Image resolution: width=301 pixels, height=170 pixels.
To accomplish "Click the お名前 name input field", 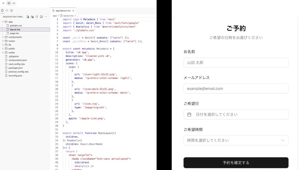I will [236, 63].
